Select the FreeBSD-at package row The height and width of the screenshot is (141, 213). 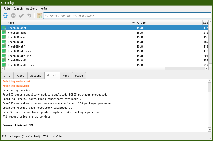coord(105,42)
